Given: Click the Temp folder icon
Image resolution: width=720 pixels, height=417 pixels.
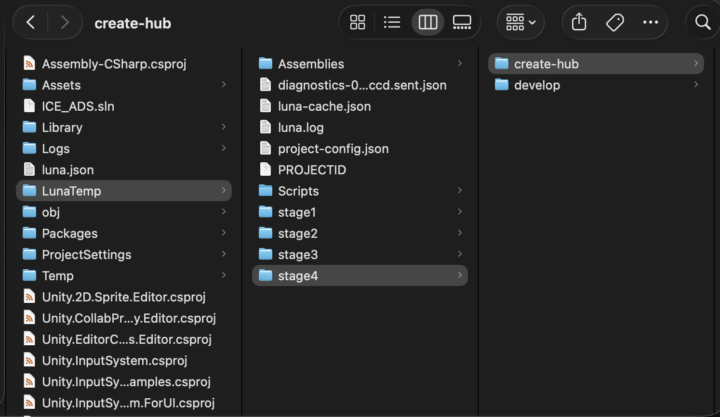Looking at the screenshot, I should pyautogui.click(x=29, y=275).
